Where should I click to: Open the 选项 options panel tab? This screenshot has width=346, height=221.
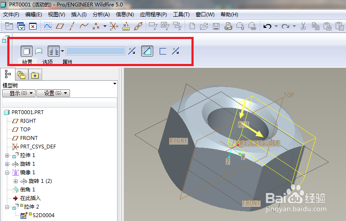(48, 62)
